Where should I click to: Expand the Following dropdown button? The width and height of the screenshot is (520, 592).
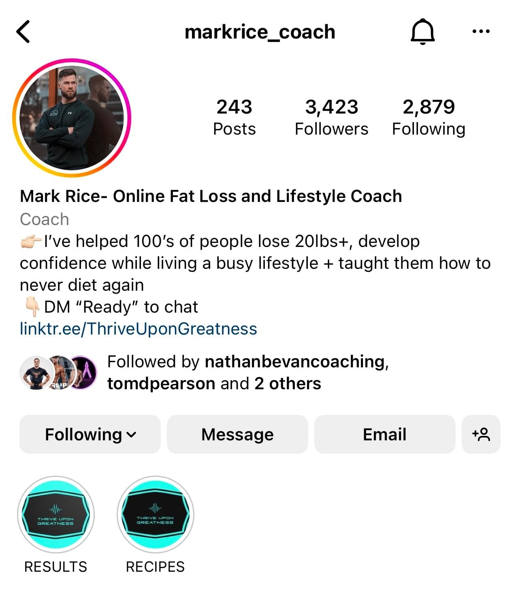(x=90, y=434)
